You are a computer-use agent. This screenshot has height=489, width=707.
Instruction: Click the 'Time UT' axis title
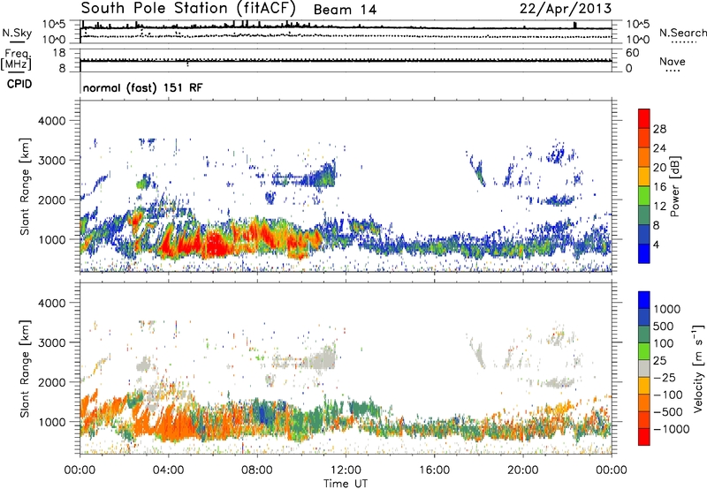(346, 484)
